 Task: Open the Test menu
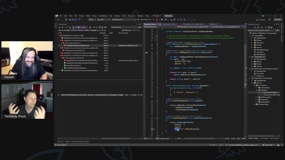click(111, 16)
